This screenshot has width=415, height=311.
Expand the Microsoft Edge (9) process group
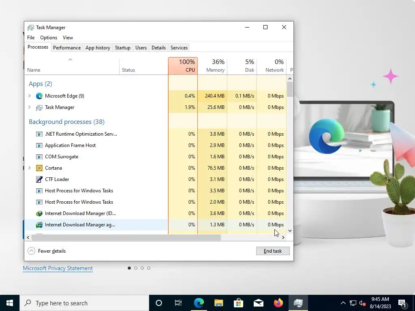pos(29,96)
